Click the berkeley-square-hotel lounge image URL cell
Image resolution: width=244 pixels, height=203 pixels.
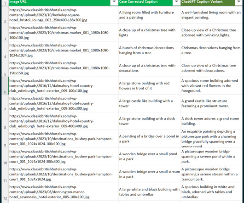pyautogui.click(x=64, y=15)
